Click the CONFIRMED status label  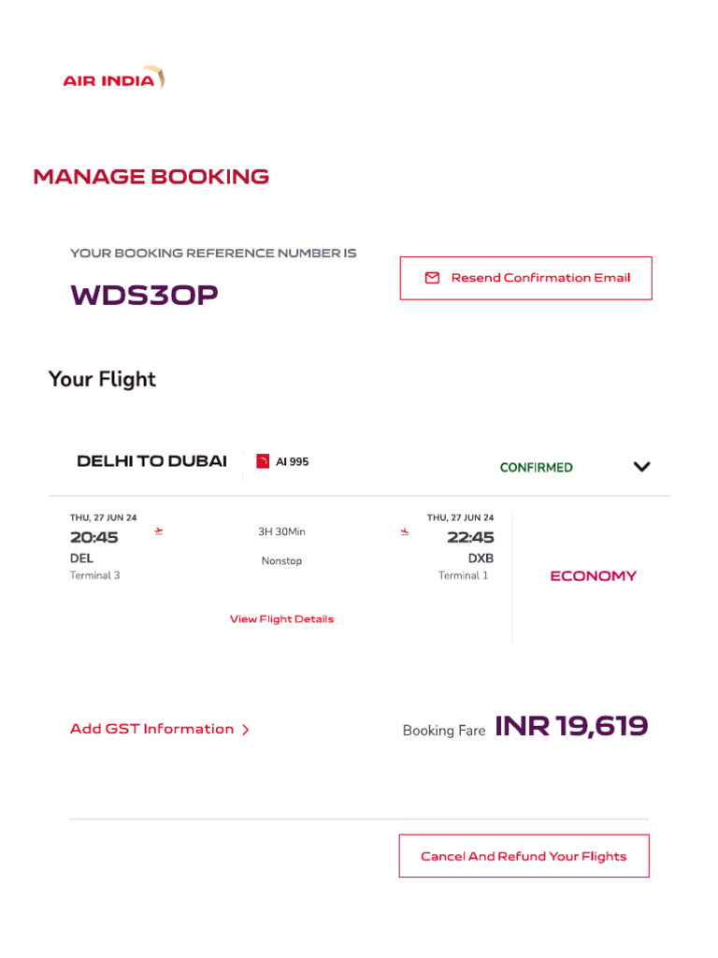[x=536, y=468]
